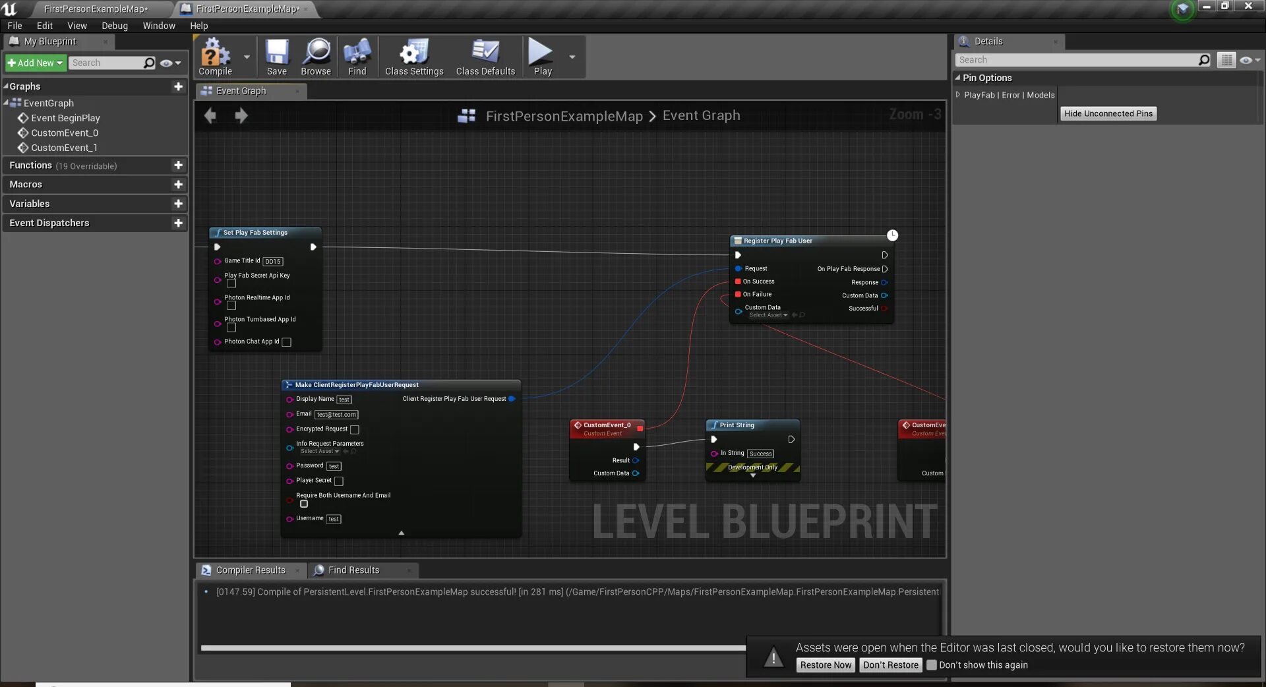Click Game Title Id value field
1266x687 pixels.
coord(273,262)
